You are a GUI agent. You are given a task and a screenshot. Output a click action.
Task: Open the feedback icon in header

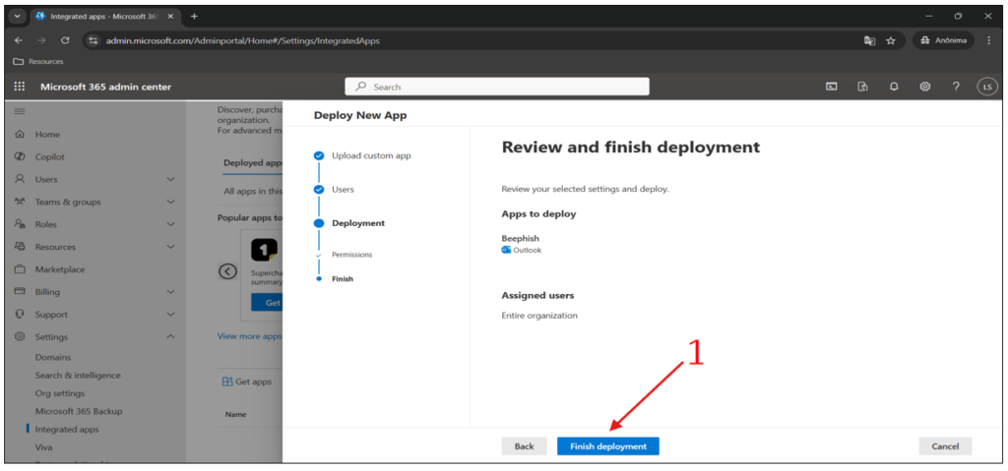(x=862, y=87)
